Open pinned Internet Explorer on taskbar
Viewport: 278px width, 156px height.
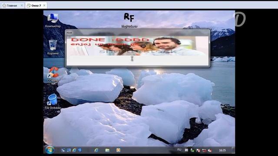pyautogui.click(x=96, y=150)
